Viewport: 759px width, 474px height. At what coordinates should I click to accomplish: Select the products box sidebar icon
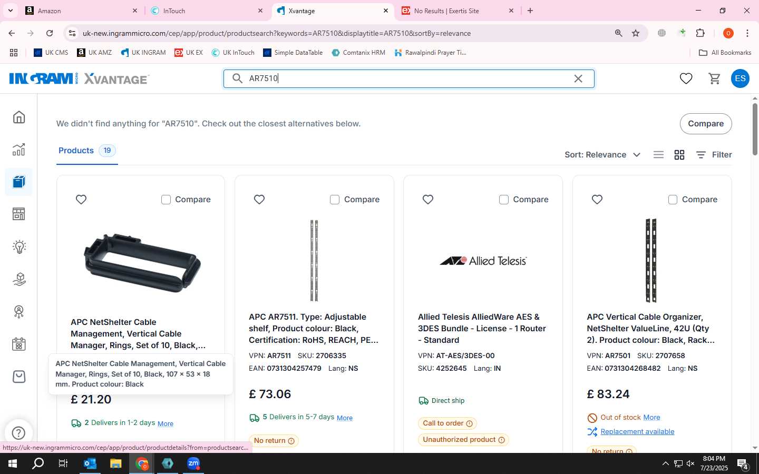(x=19, y=182)
